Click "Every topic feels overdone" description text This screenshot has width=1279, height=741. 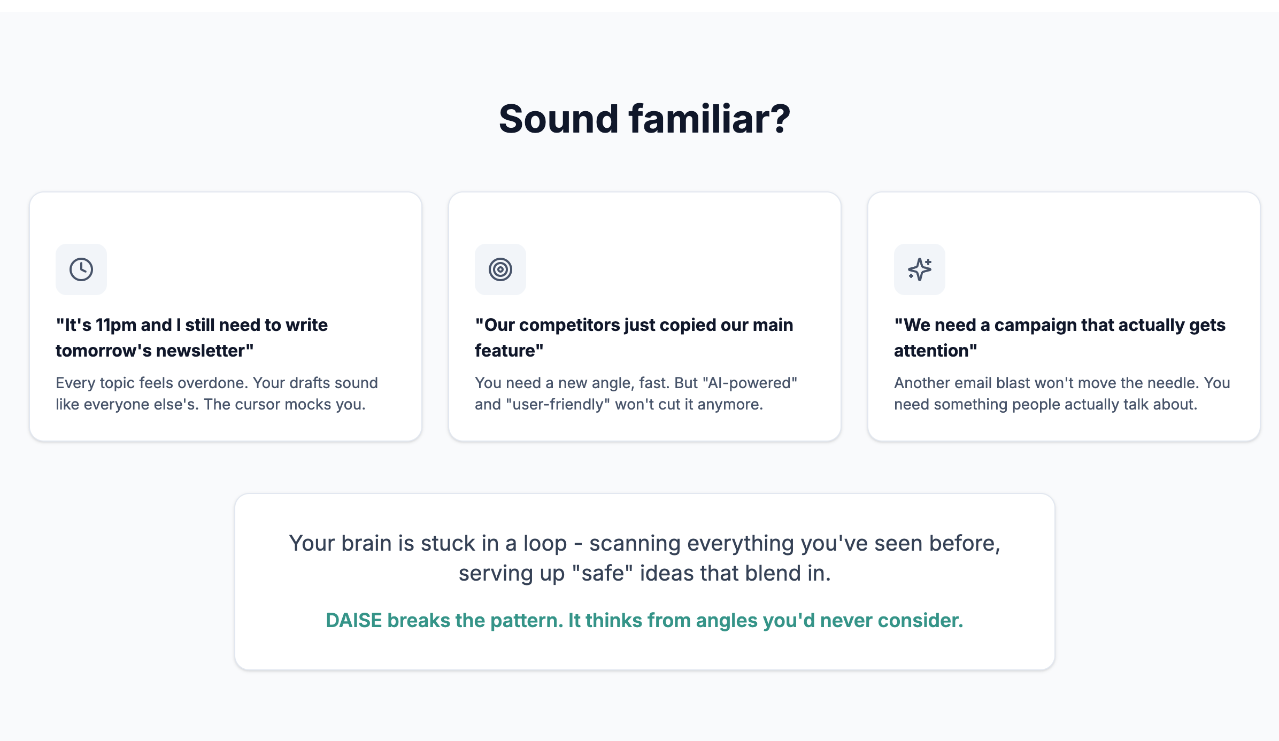point(217,383)
